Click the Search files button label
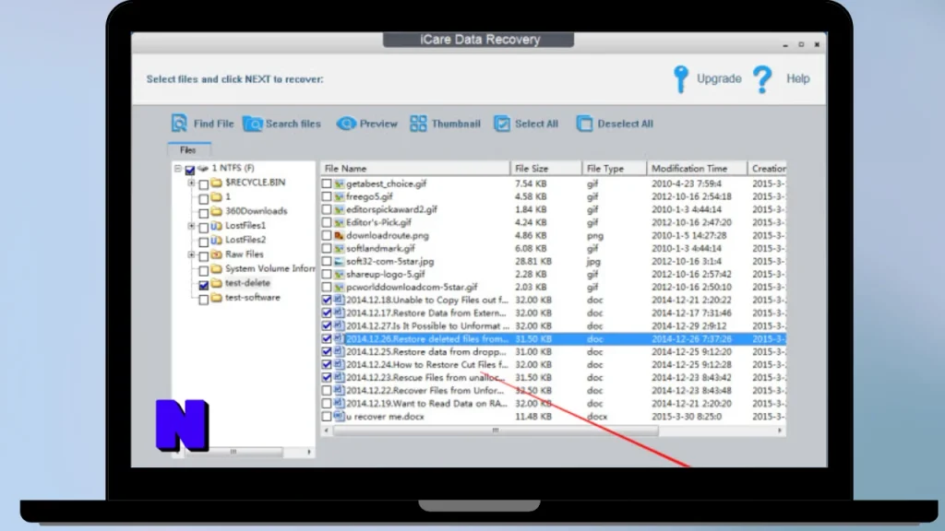Screen dimensions: 945x531 [x=293, y=124]
